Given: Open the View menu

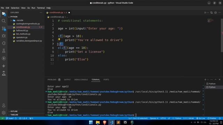Looking at the screenshot, I should coord(23,8).
